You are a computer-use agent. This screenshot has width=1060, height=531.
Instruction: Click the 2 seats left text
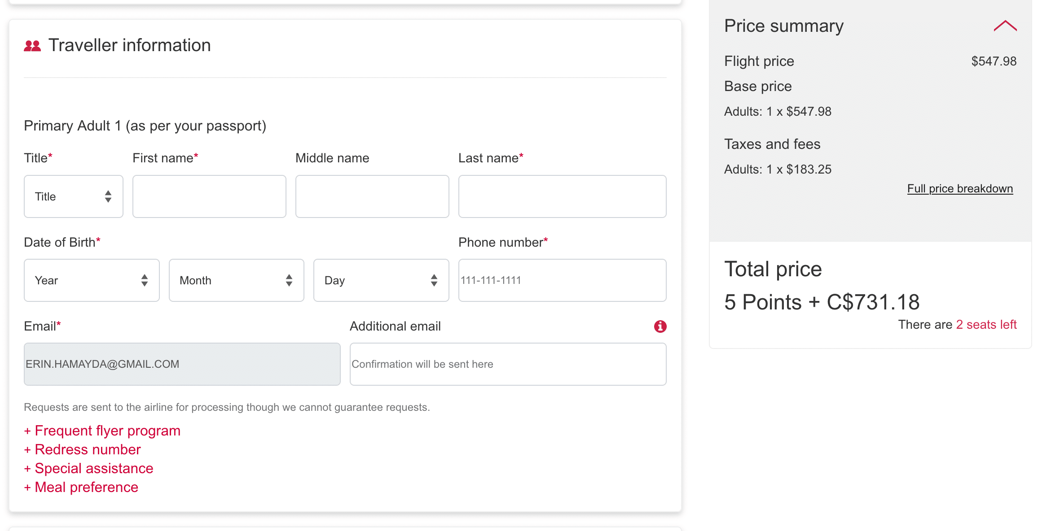click(986, 324)
